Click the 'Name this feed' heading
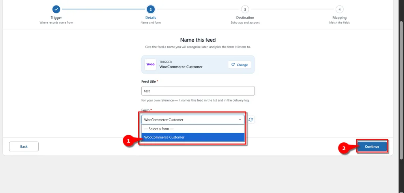 point(198,40)
